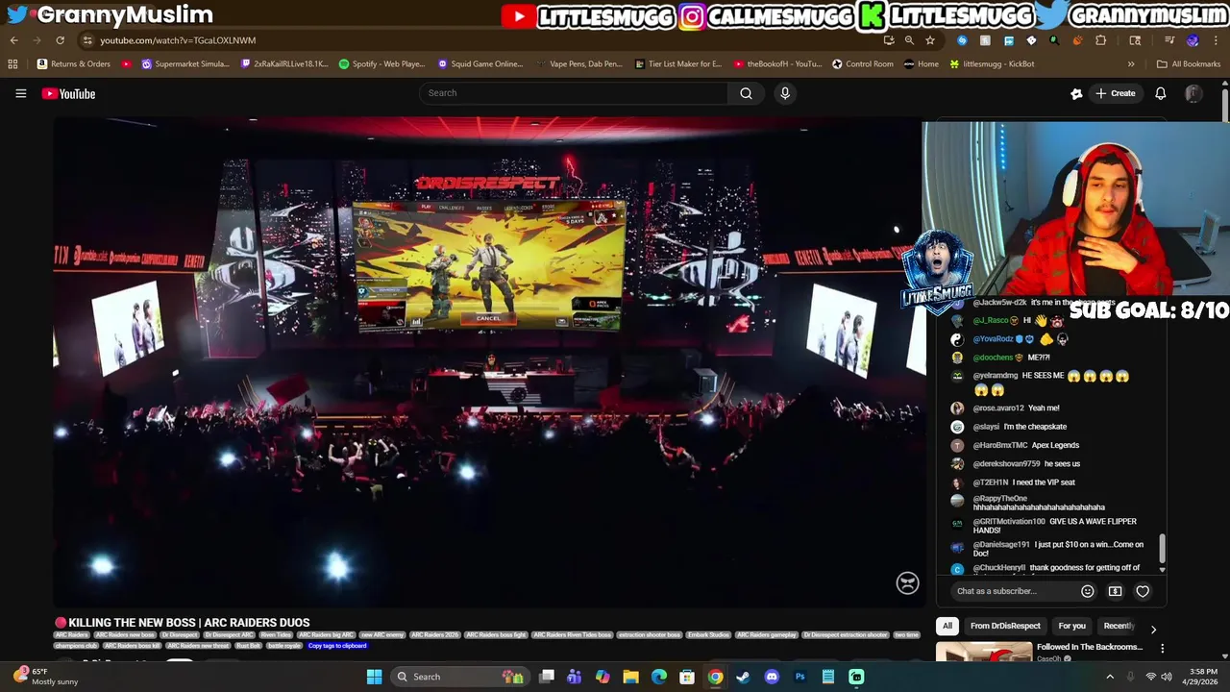Click the URL address bar
Viewport: 1230px width, 692px height.
480,40
